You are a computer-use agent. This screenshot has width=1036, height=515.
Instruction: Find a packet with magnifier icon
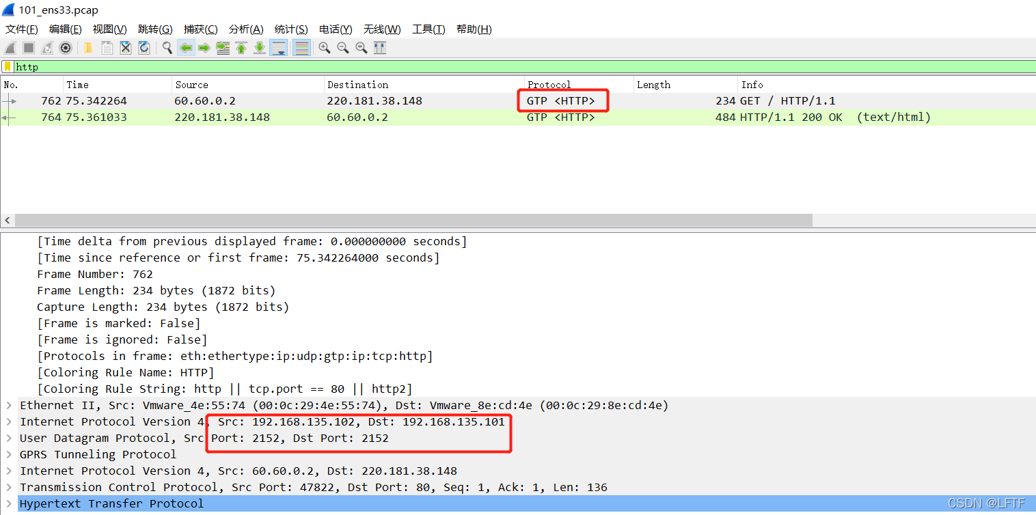coord(167,48)
